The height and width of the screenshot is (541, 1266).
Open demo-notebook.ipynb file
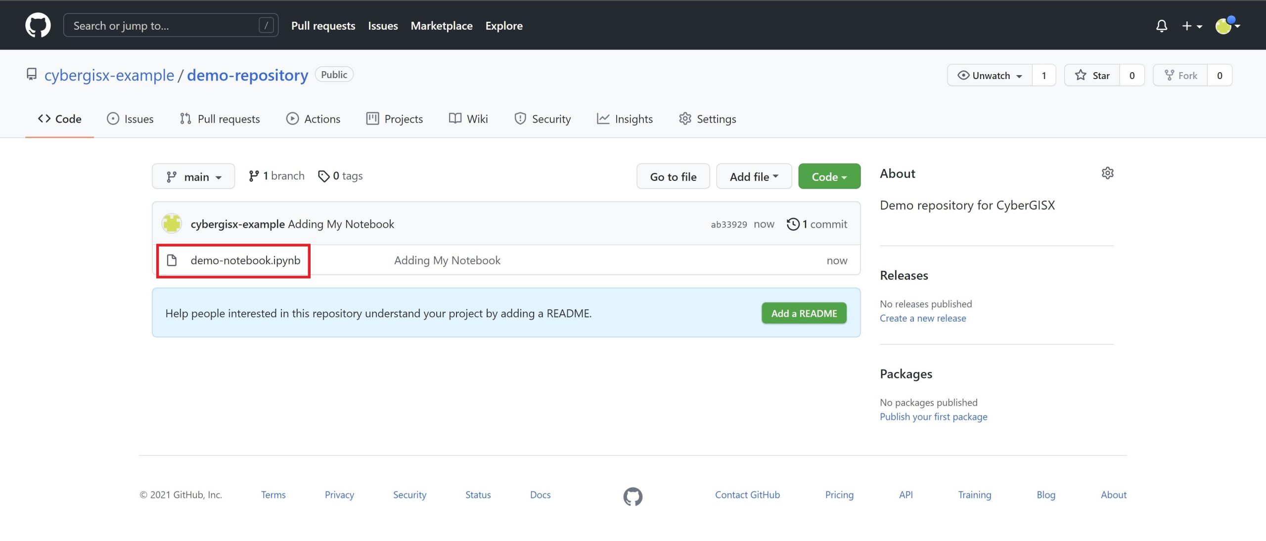(x=245, y=260)
